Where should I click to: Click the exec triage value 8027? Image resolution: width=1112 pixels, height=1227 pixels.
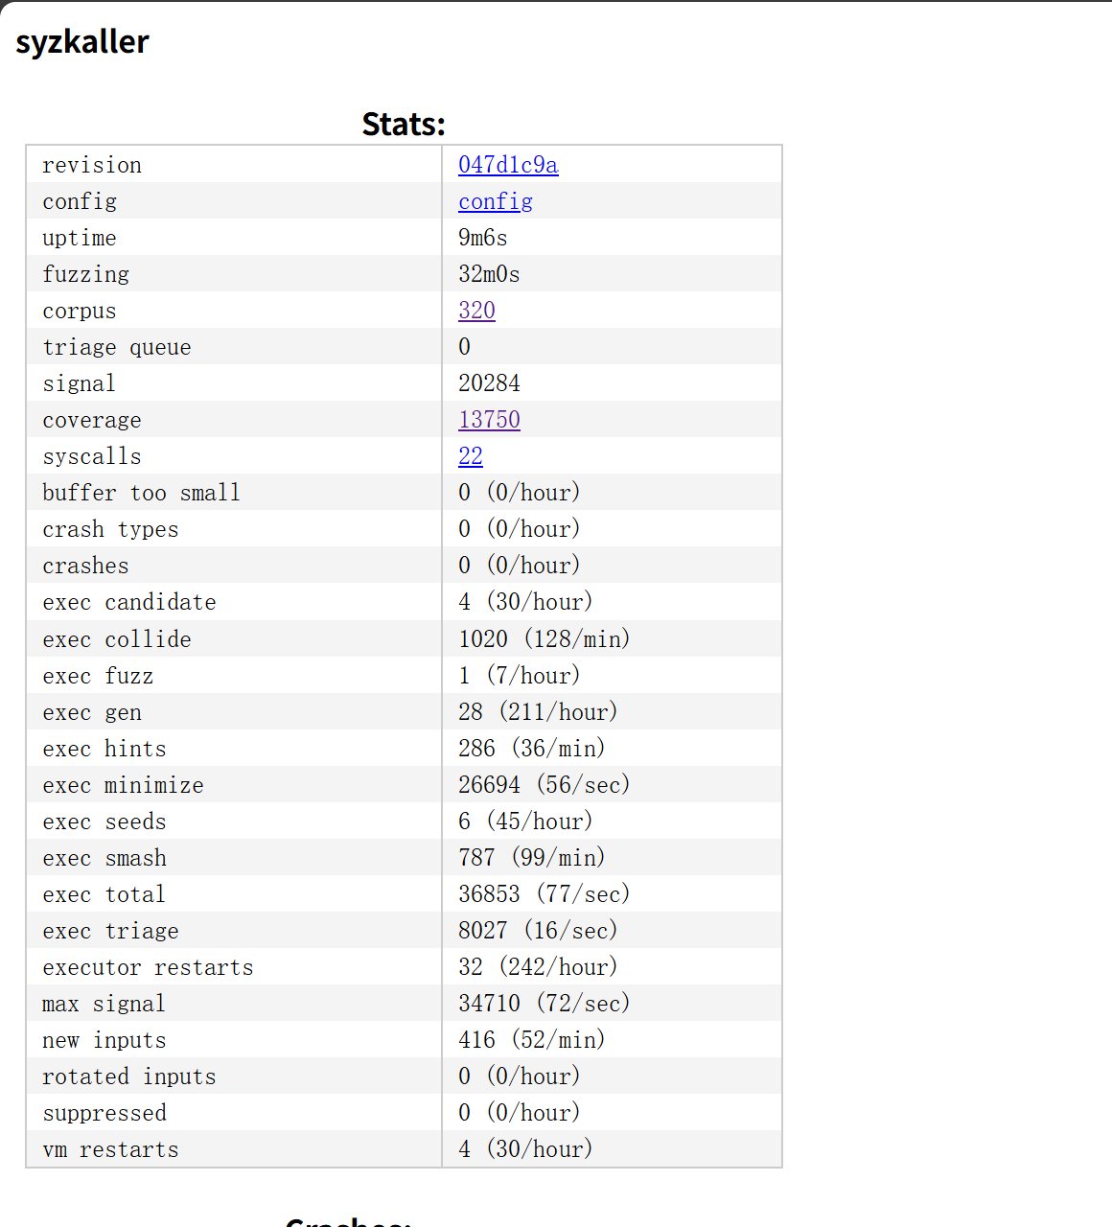[x=482, y=931]
